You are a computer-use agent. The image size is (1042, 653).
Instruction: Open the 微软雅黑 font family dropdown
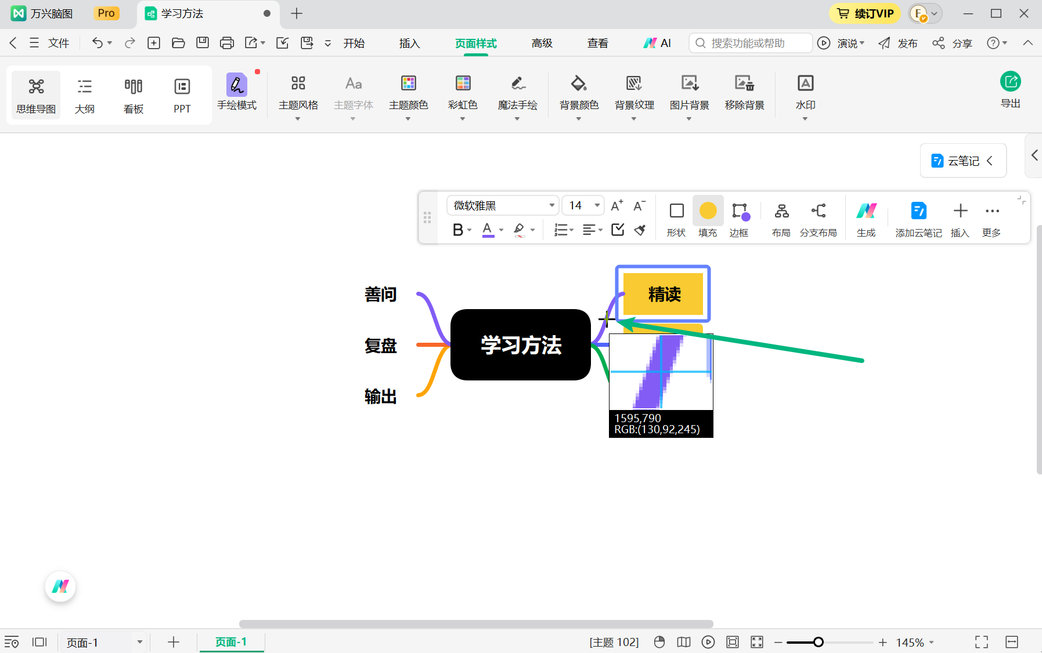tap(503, 205)
